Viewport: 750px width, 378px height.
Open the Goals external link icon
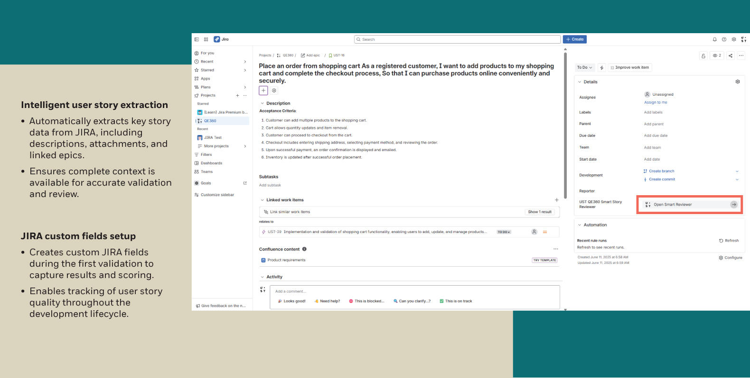245,183
